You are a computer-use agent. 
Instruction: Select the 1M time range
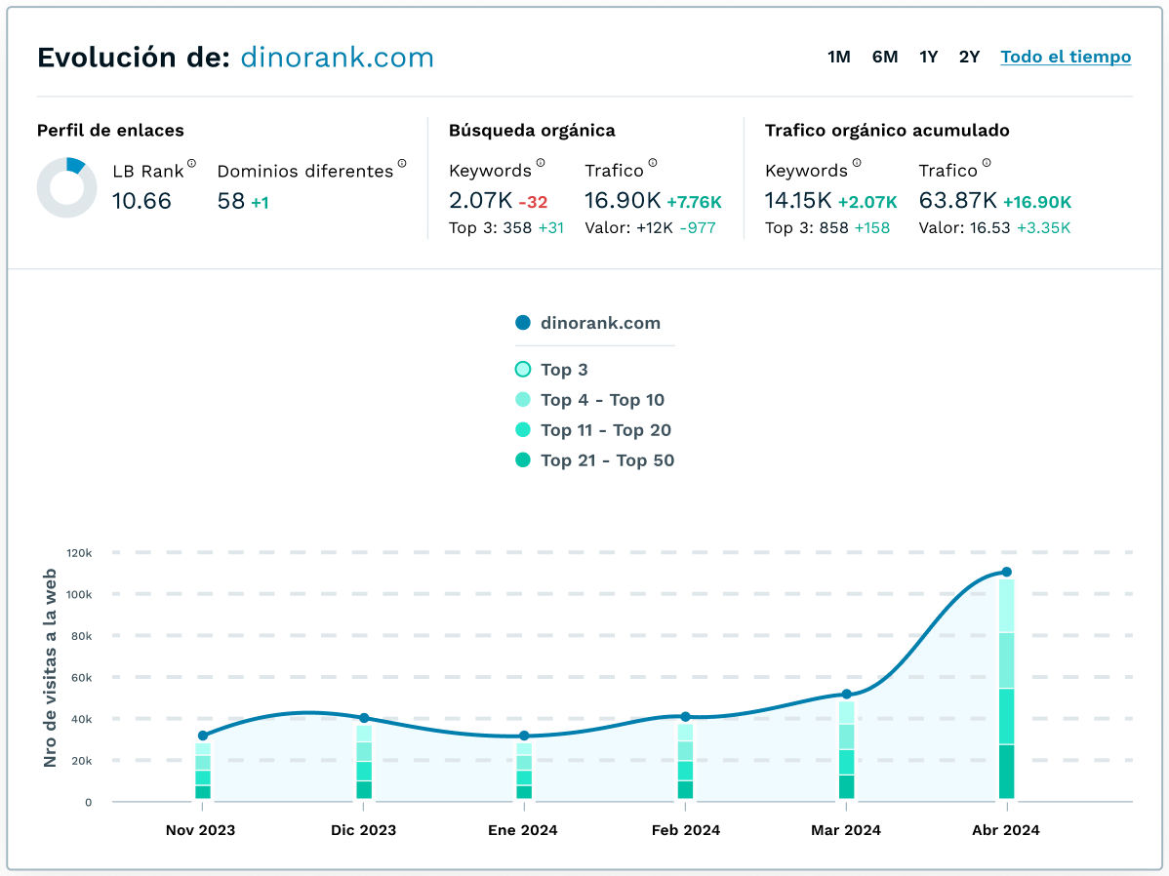pos(838,57)
